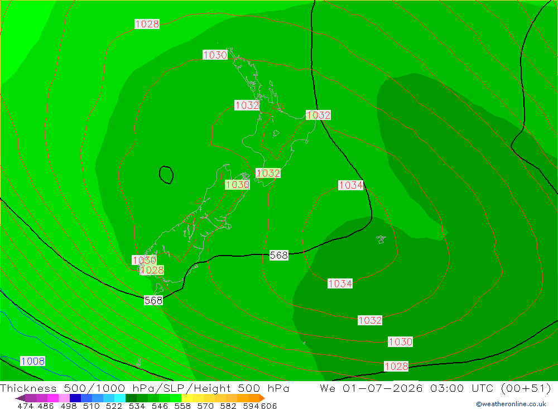Click the 1034 label above the high centre

tap(351, 185)
